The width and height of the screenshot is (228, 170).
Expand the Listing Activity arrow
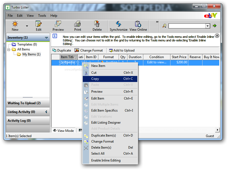tap(46, 112)
